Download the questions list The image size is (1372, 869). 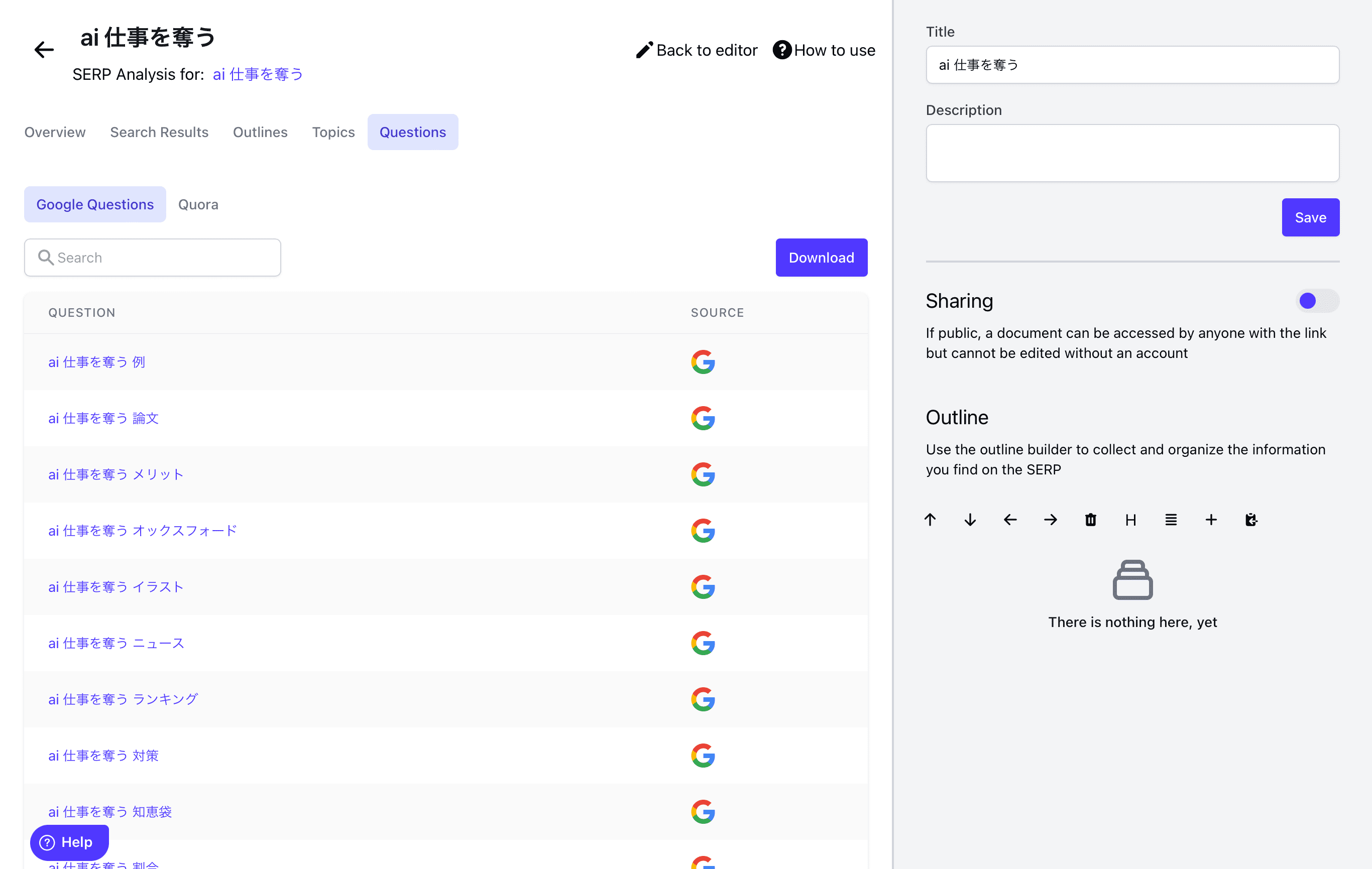pyautogui.click(x=821, y=258)
